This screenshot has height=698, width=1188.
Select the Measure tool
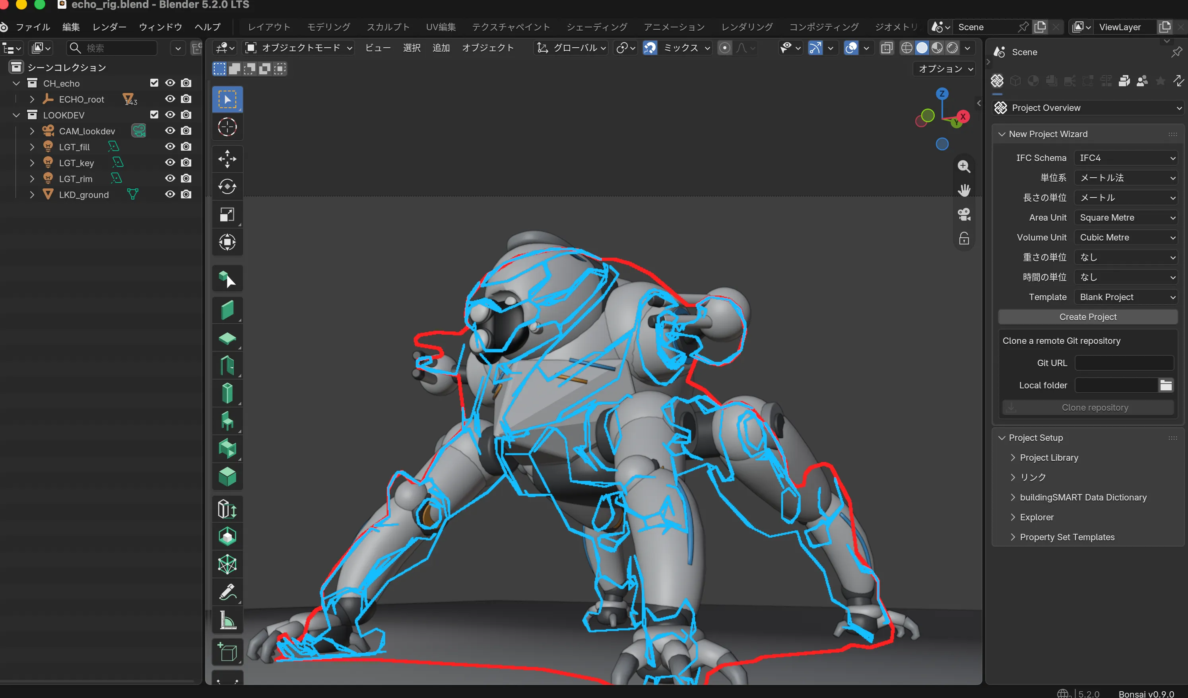point(227,620)
